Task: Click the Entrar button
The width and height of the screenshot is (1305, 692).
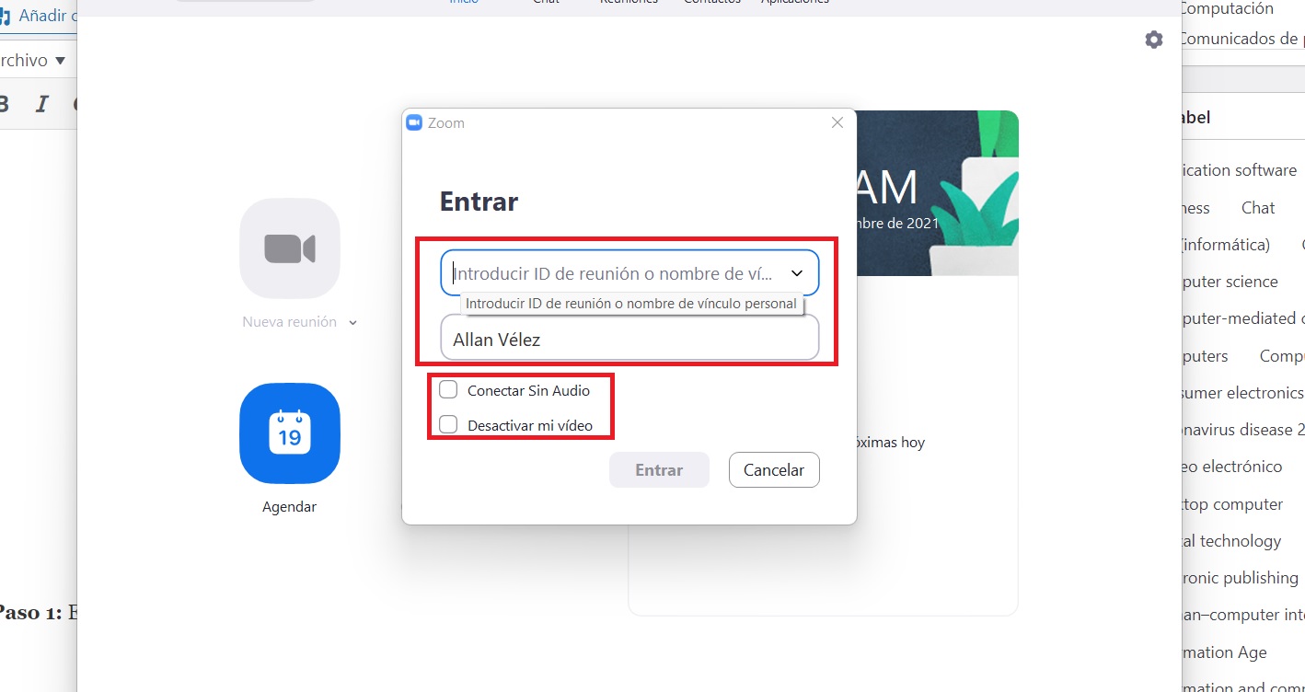Action: 659,470
